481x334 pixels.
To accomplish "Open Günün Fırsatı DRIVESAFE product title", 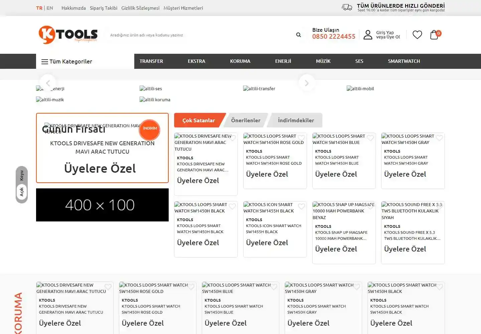I will coord(102,147).
